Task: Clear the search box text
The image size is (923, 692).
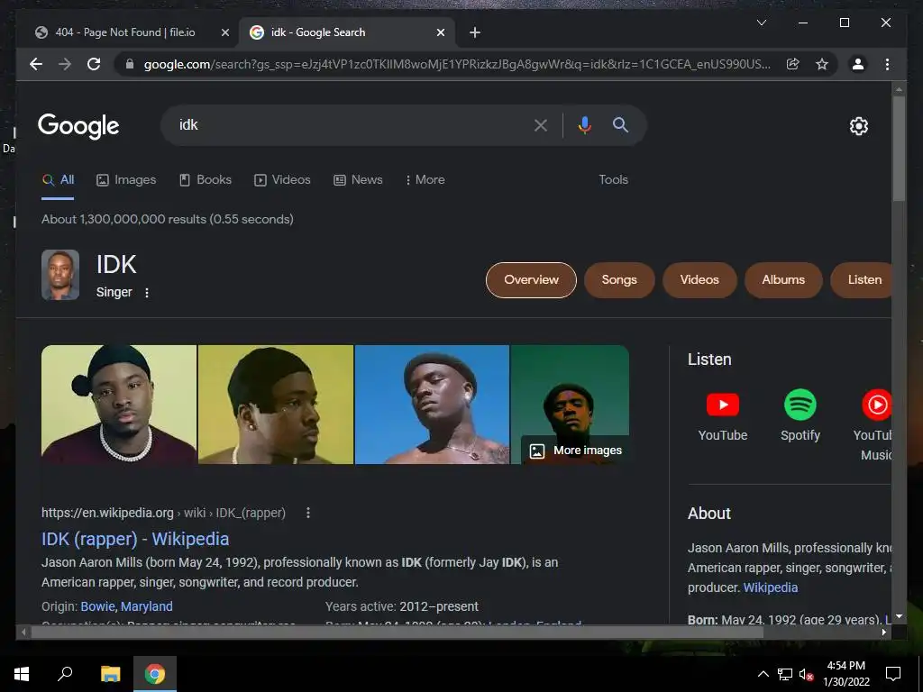Action: (x=541, y=124)
